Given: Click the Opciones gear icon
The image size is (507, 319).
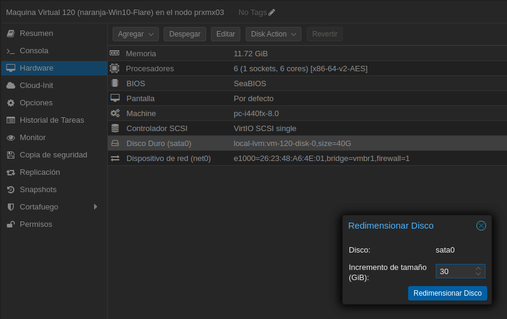Looking at the screenshot, I should (11, 103).
